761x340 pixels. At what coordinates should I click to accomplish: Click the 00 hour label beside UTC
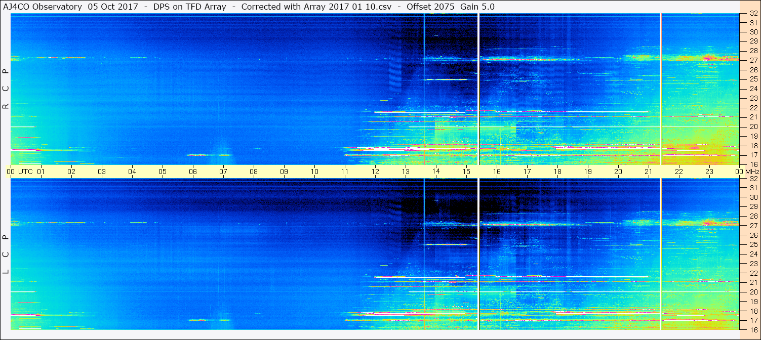coord(11,172)
